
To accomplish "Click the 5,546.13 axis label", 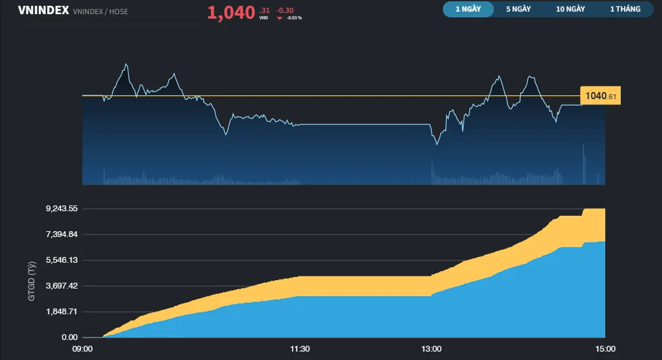I will [x=62, y=260].
